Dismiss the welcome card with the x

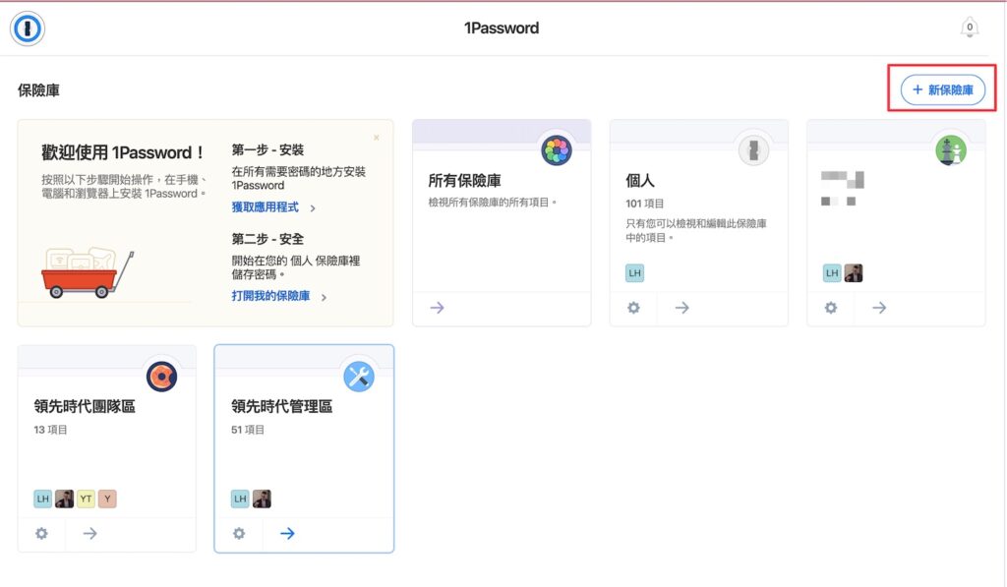click(x=377, y=138)
